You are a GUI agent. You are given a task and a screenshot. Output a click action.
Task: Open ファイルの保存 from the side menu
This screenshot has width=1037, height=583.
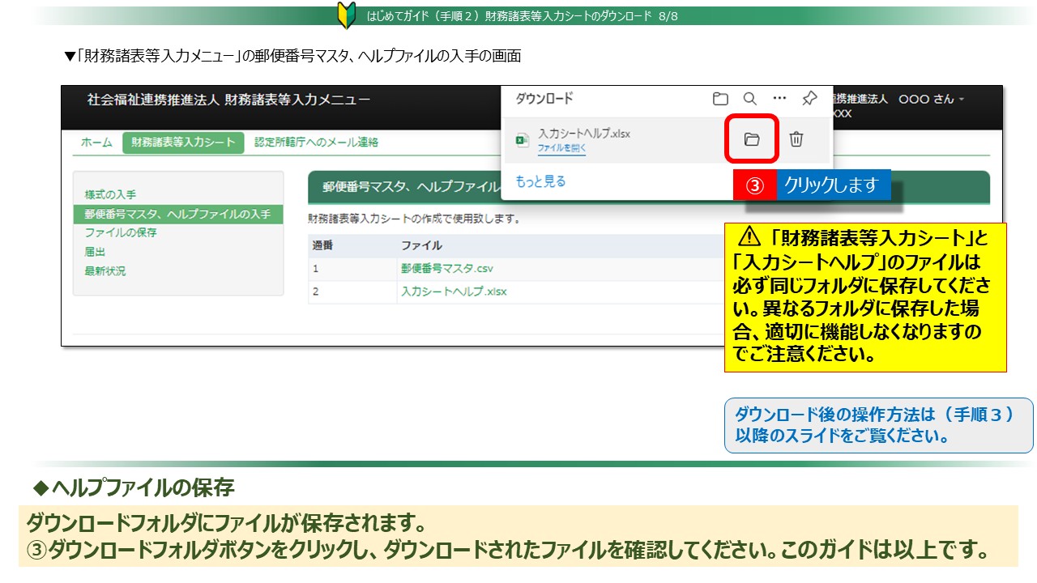click(121, 233)
